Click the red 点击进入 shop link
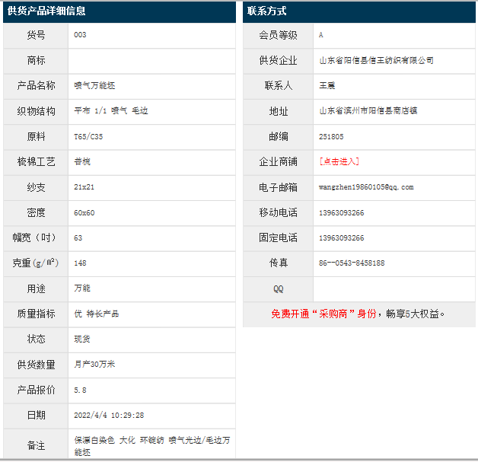Image resolution: width=478 pixels, height=462 pixels. (339, 161)
